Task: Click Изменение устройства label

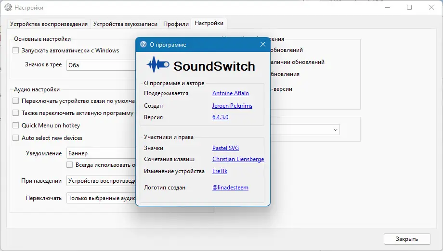Action: coord(174,171)
